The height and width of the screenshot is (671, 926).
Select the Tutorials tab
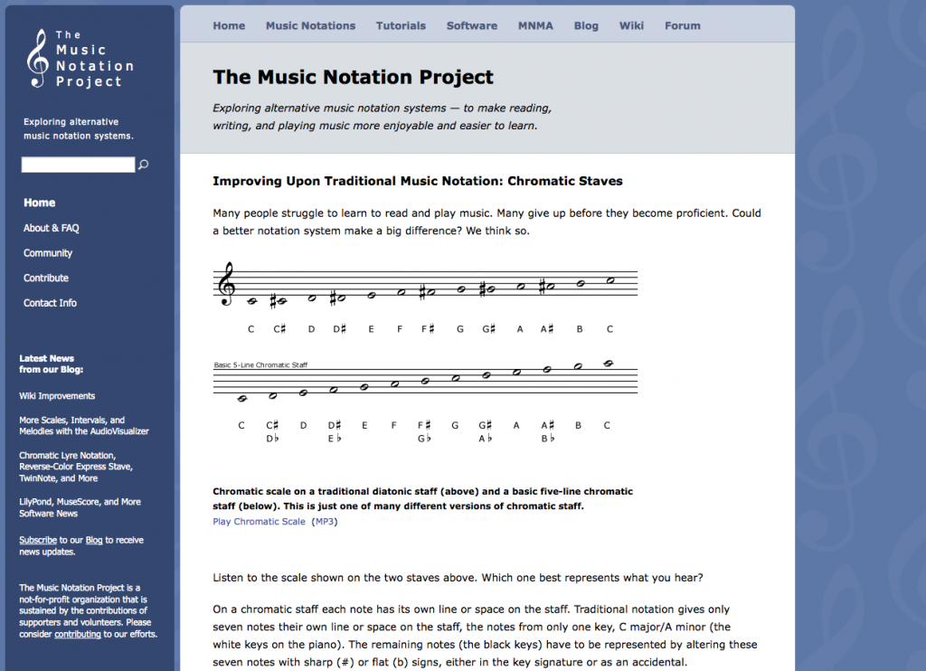point(401,25)
